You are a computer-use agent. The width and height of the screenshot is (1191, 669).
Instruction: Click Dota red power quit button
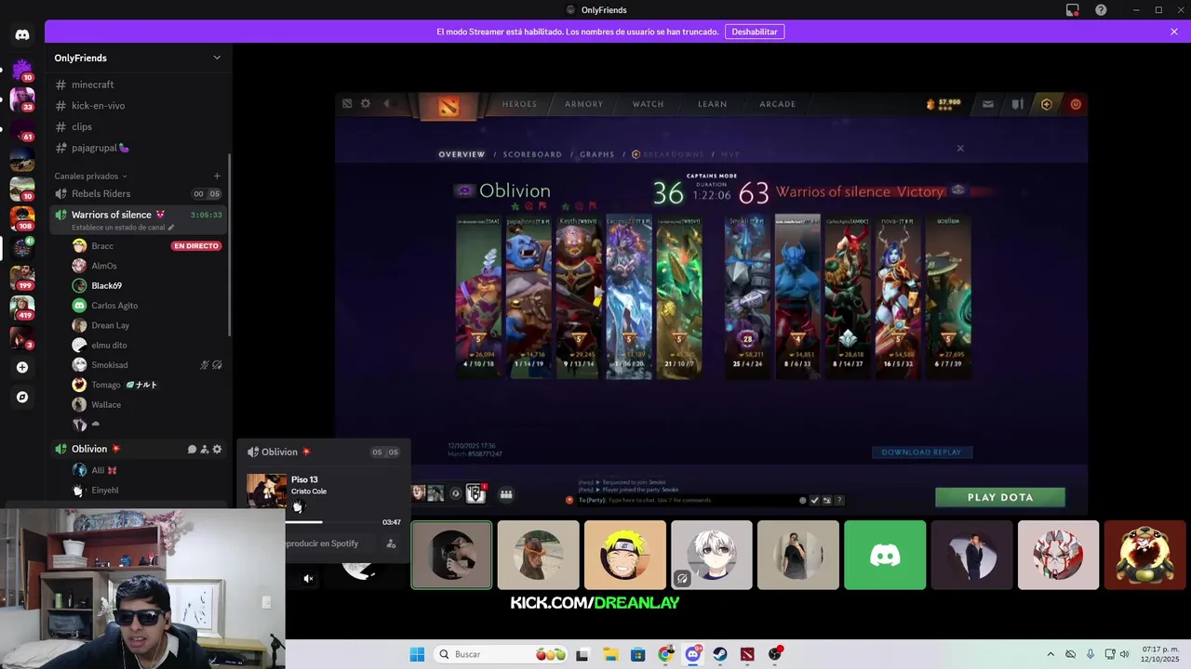(x=1076, y=104)
